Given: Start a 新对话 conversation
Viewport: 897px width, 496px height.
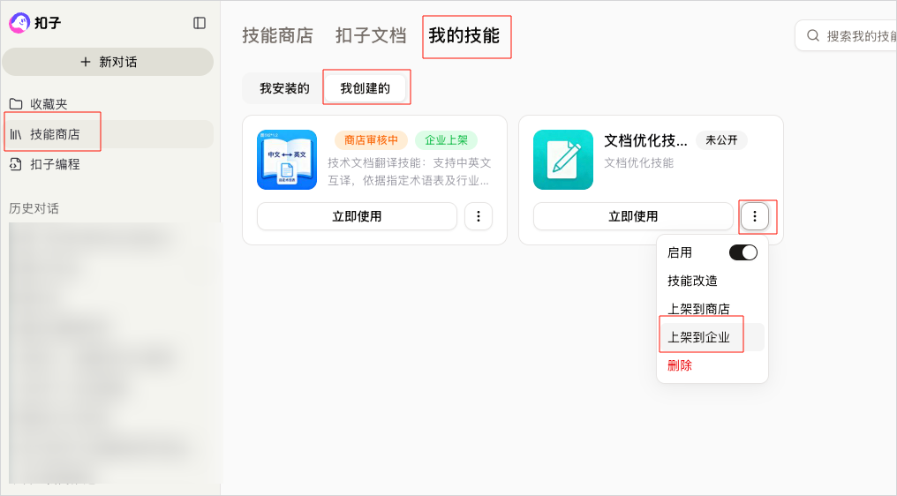Looking at the screenshot, I should [x=108, y=62].
